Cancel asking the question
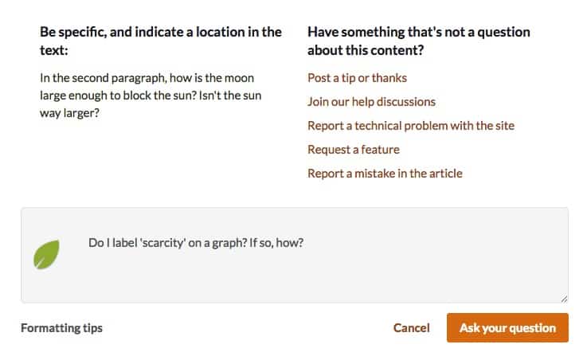This screenshot has height=356, width=587. (x=412, y=328)
